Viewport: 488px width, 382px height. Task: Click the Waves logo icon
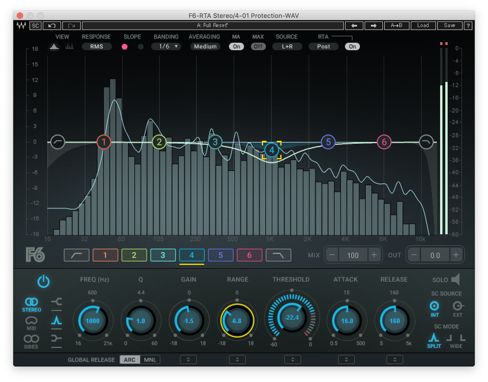(x=21, y=25)
